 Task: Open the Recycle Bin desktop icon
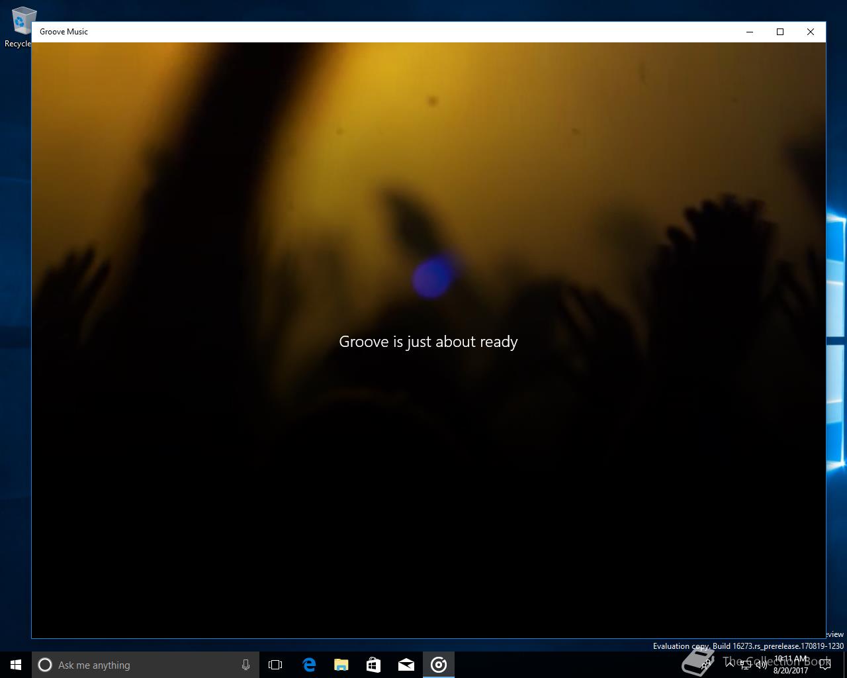tap(20, 28)
